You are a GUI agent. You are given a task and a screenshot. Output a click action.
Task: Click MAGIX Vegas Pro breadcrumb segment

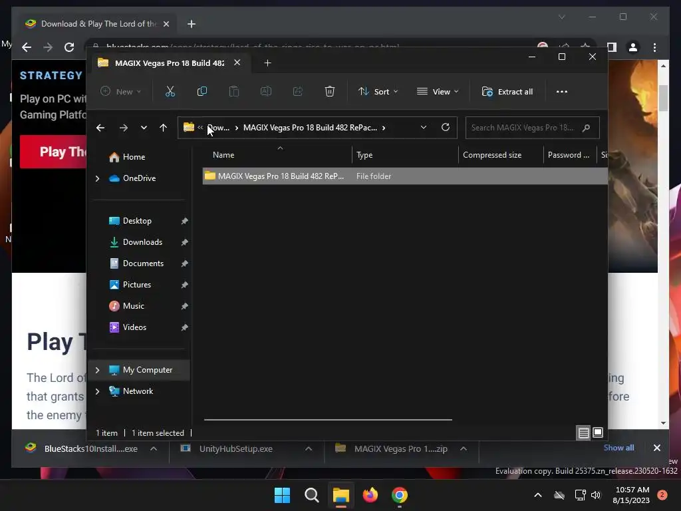[x=310, y=128]
